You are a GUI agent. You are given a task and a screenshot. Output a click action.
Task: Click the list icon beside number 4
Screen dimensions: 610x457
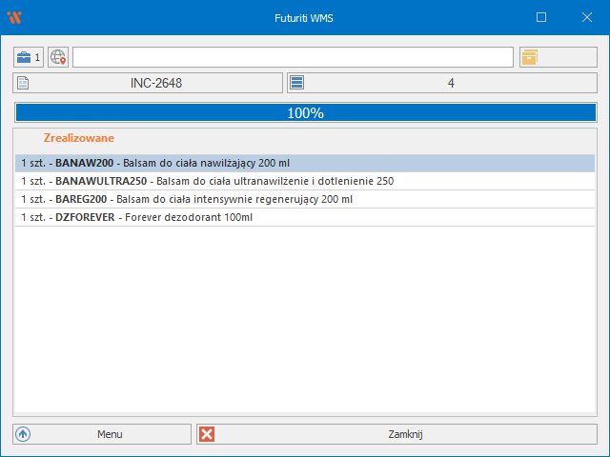point(297,83)
